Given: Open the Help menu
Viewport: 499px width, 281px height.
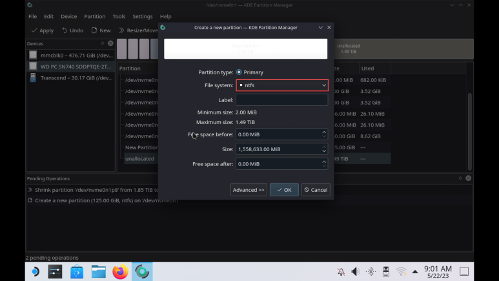Looking at the screenshot, I should [x=165, y=16].
